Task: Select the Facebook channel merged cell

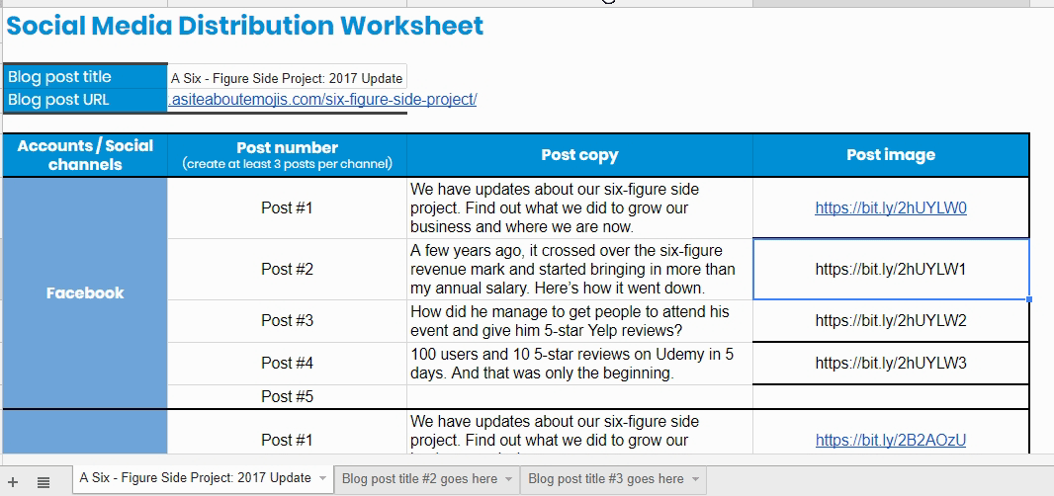Action: coord(85,292)
